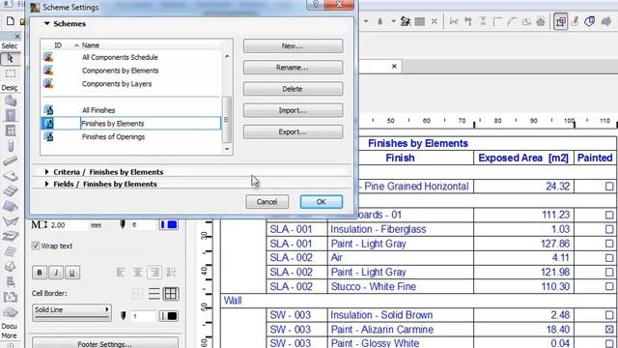Select the Marquee tool in the toolbox
Viewport: 618px width, 348px height.
(x=11, y=73)
